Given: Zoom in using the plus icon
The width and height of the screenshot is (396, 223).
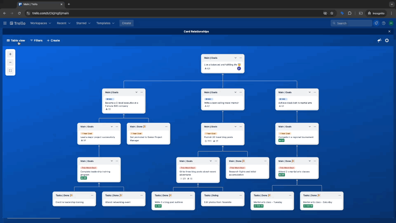Looking at the screenshot, I should pos(10,54).
